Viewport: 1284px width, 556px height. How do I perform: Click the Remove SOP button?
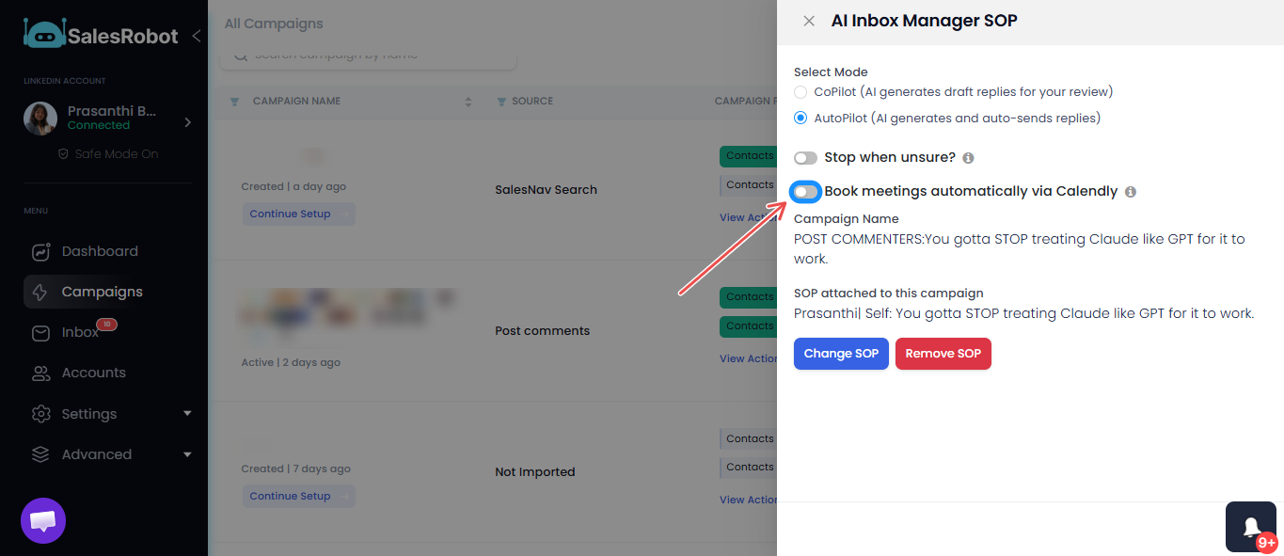pos(943,354)
